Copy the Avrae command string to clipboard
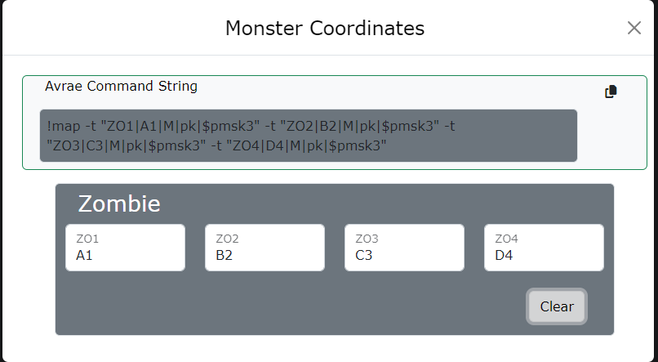The image size is (658, 362). click(x=611, y=92)
